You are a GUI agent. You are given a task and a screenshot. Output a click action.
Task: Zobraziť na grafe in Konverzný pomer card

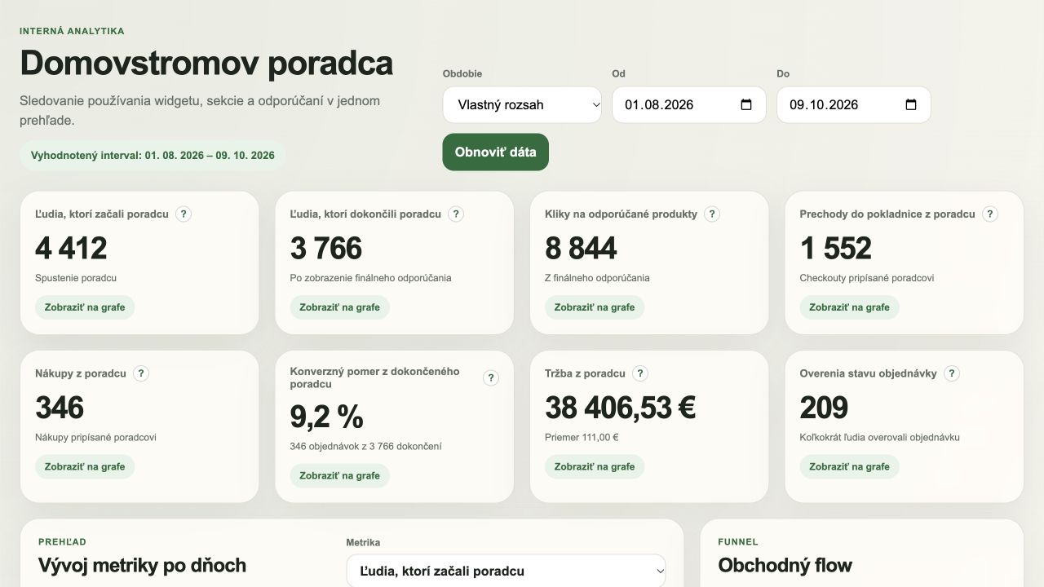tap(339, 475)
